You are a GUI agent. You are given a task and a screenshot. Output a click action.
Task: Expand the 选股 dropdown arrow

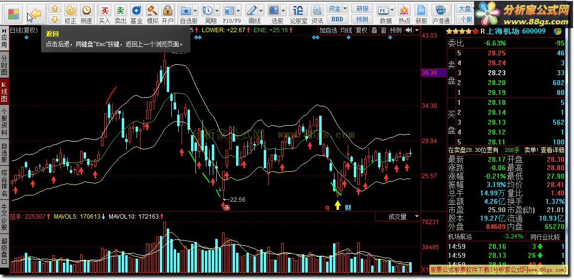pos(284,10)
